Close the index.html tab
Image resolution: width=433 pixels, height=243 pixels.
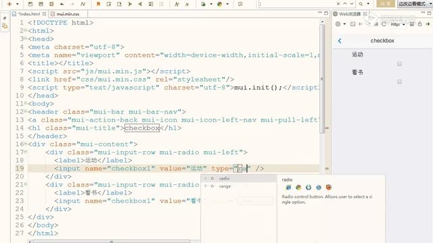[x=44, y=13]
